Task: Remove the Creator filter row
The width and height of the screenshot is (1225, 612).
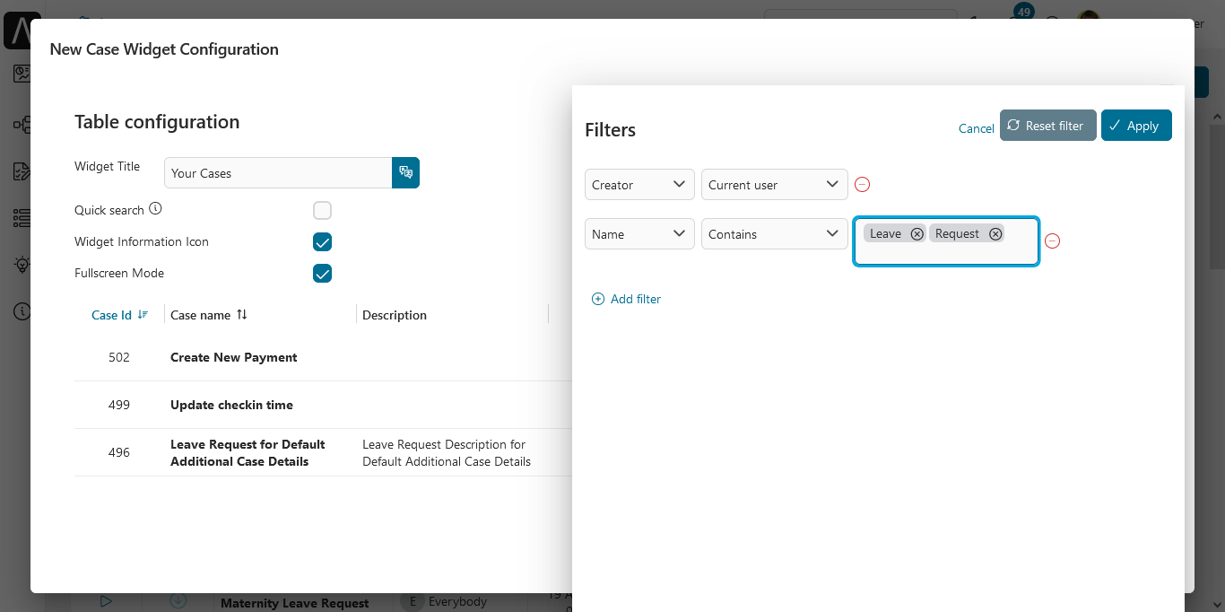Action: (862, 185)
